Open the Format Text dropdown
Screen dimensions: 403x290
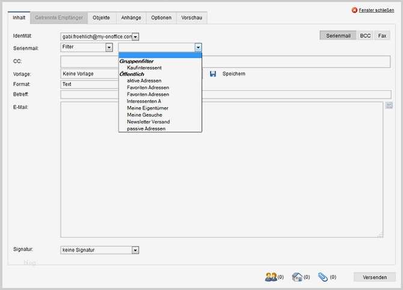pyautogui.click(x=90, y=84)
